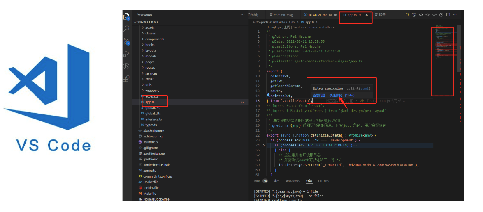Viewport: 483px width, 212px height.
Task: Open the 问题 problems panel tab
Action: (x=256, y=181)
